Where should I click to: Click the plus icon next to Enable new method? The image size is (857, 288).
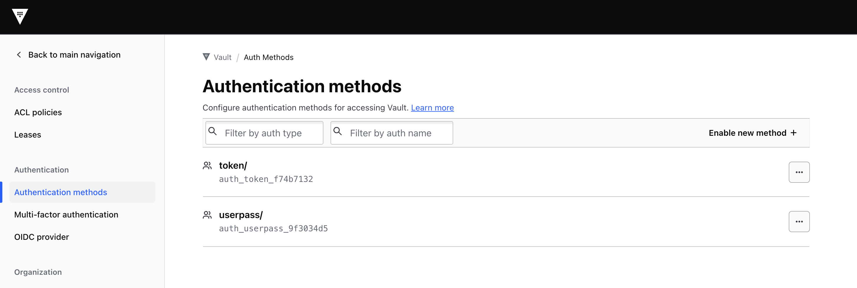pos(793,133)
